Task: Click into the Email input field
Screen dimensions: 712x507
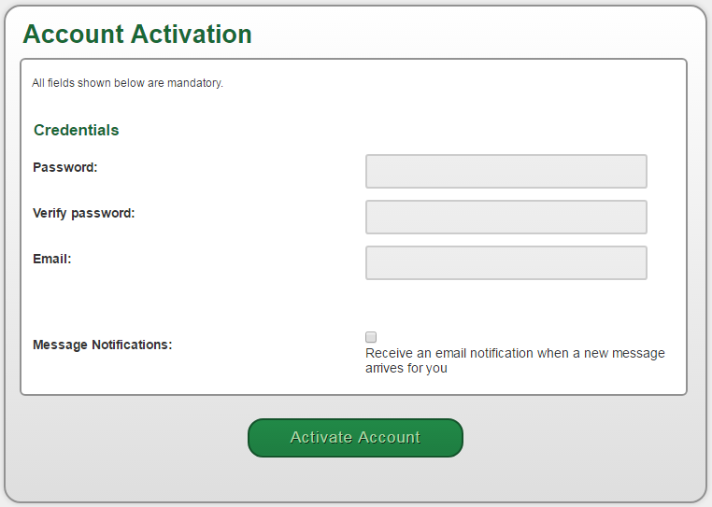Action: pos(506,262)
